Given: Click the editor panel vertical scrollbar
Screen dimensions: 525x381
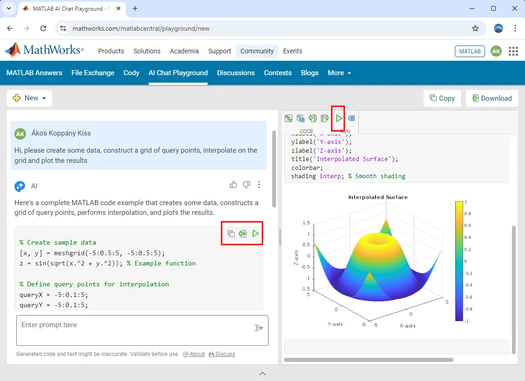Looking at the screenshot, I should coord(513,290).
